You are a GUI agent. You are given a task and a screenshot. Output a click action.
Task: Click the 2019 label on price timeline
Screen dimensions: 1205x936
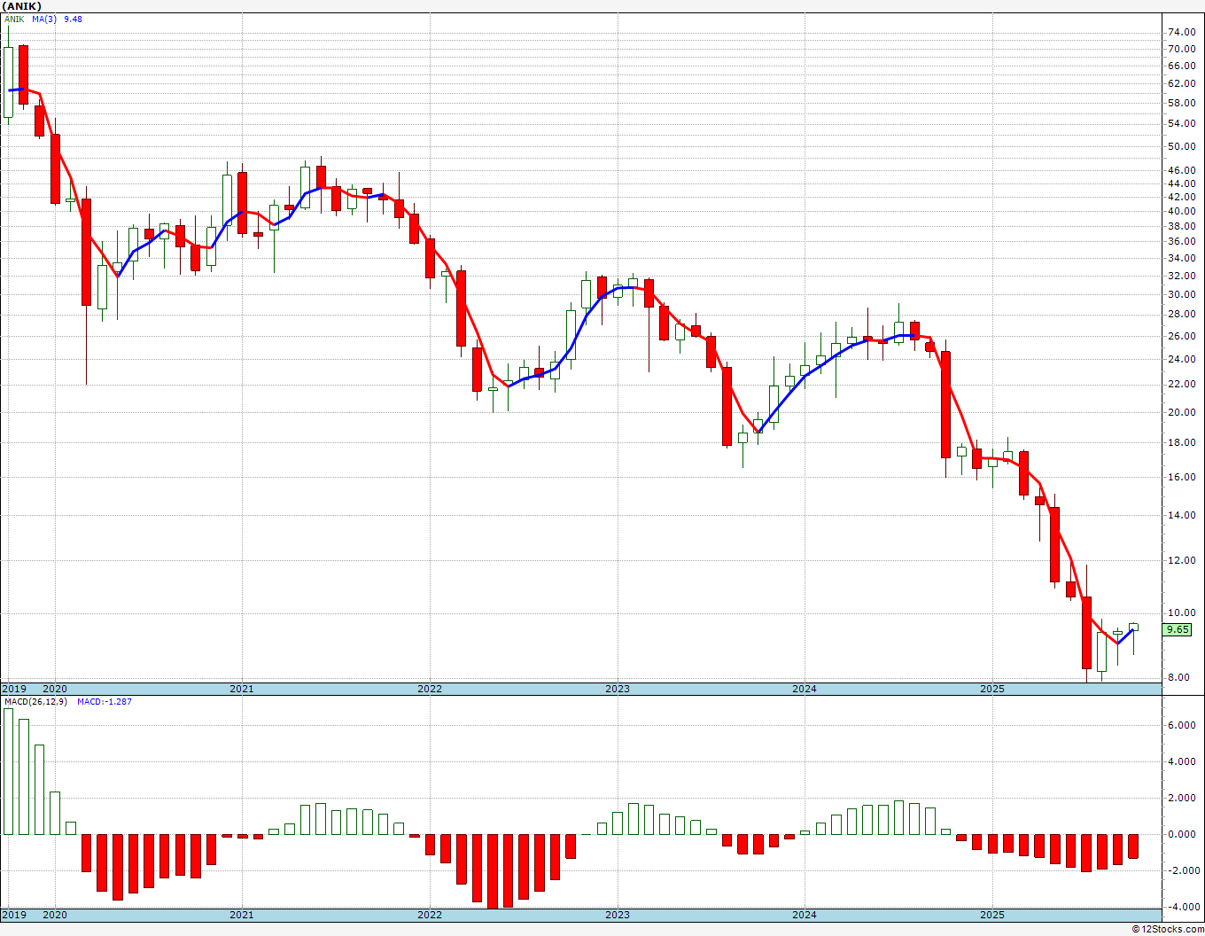pyautogui.click(x=14, y=689)
